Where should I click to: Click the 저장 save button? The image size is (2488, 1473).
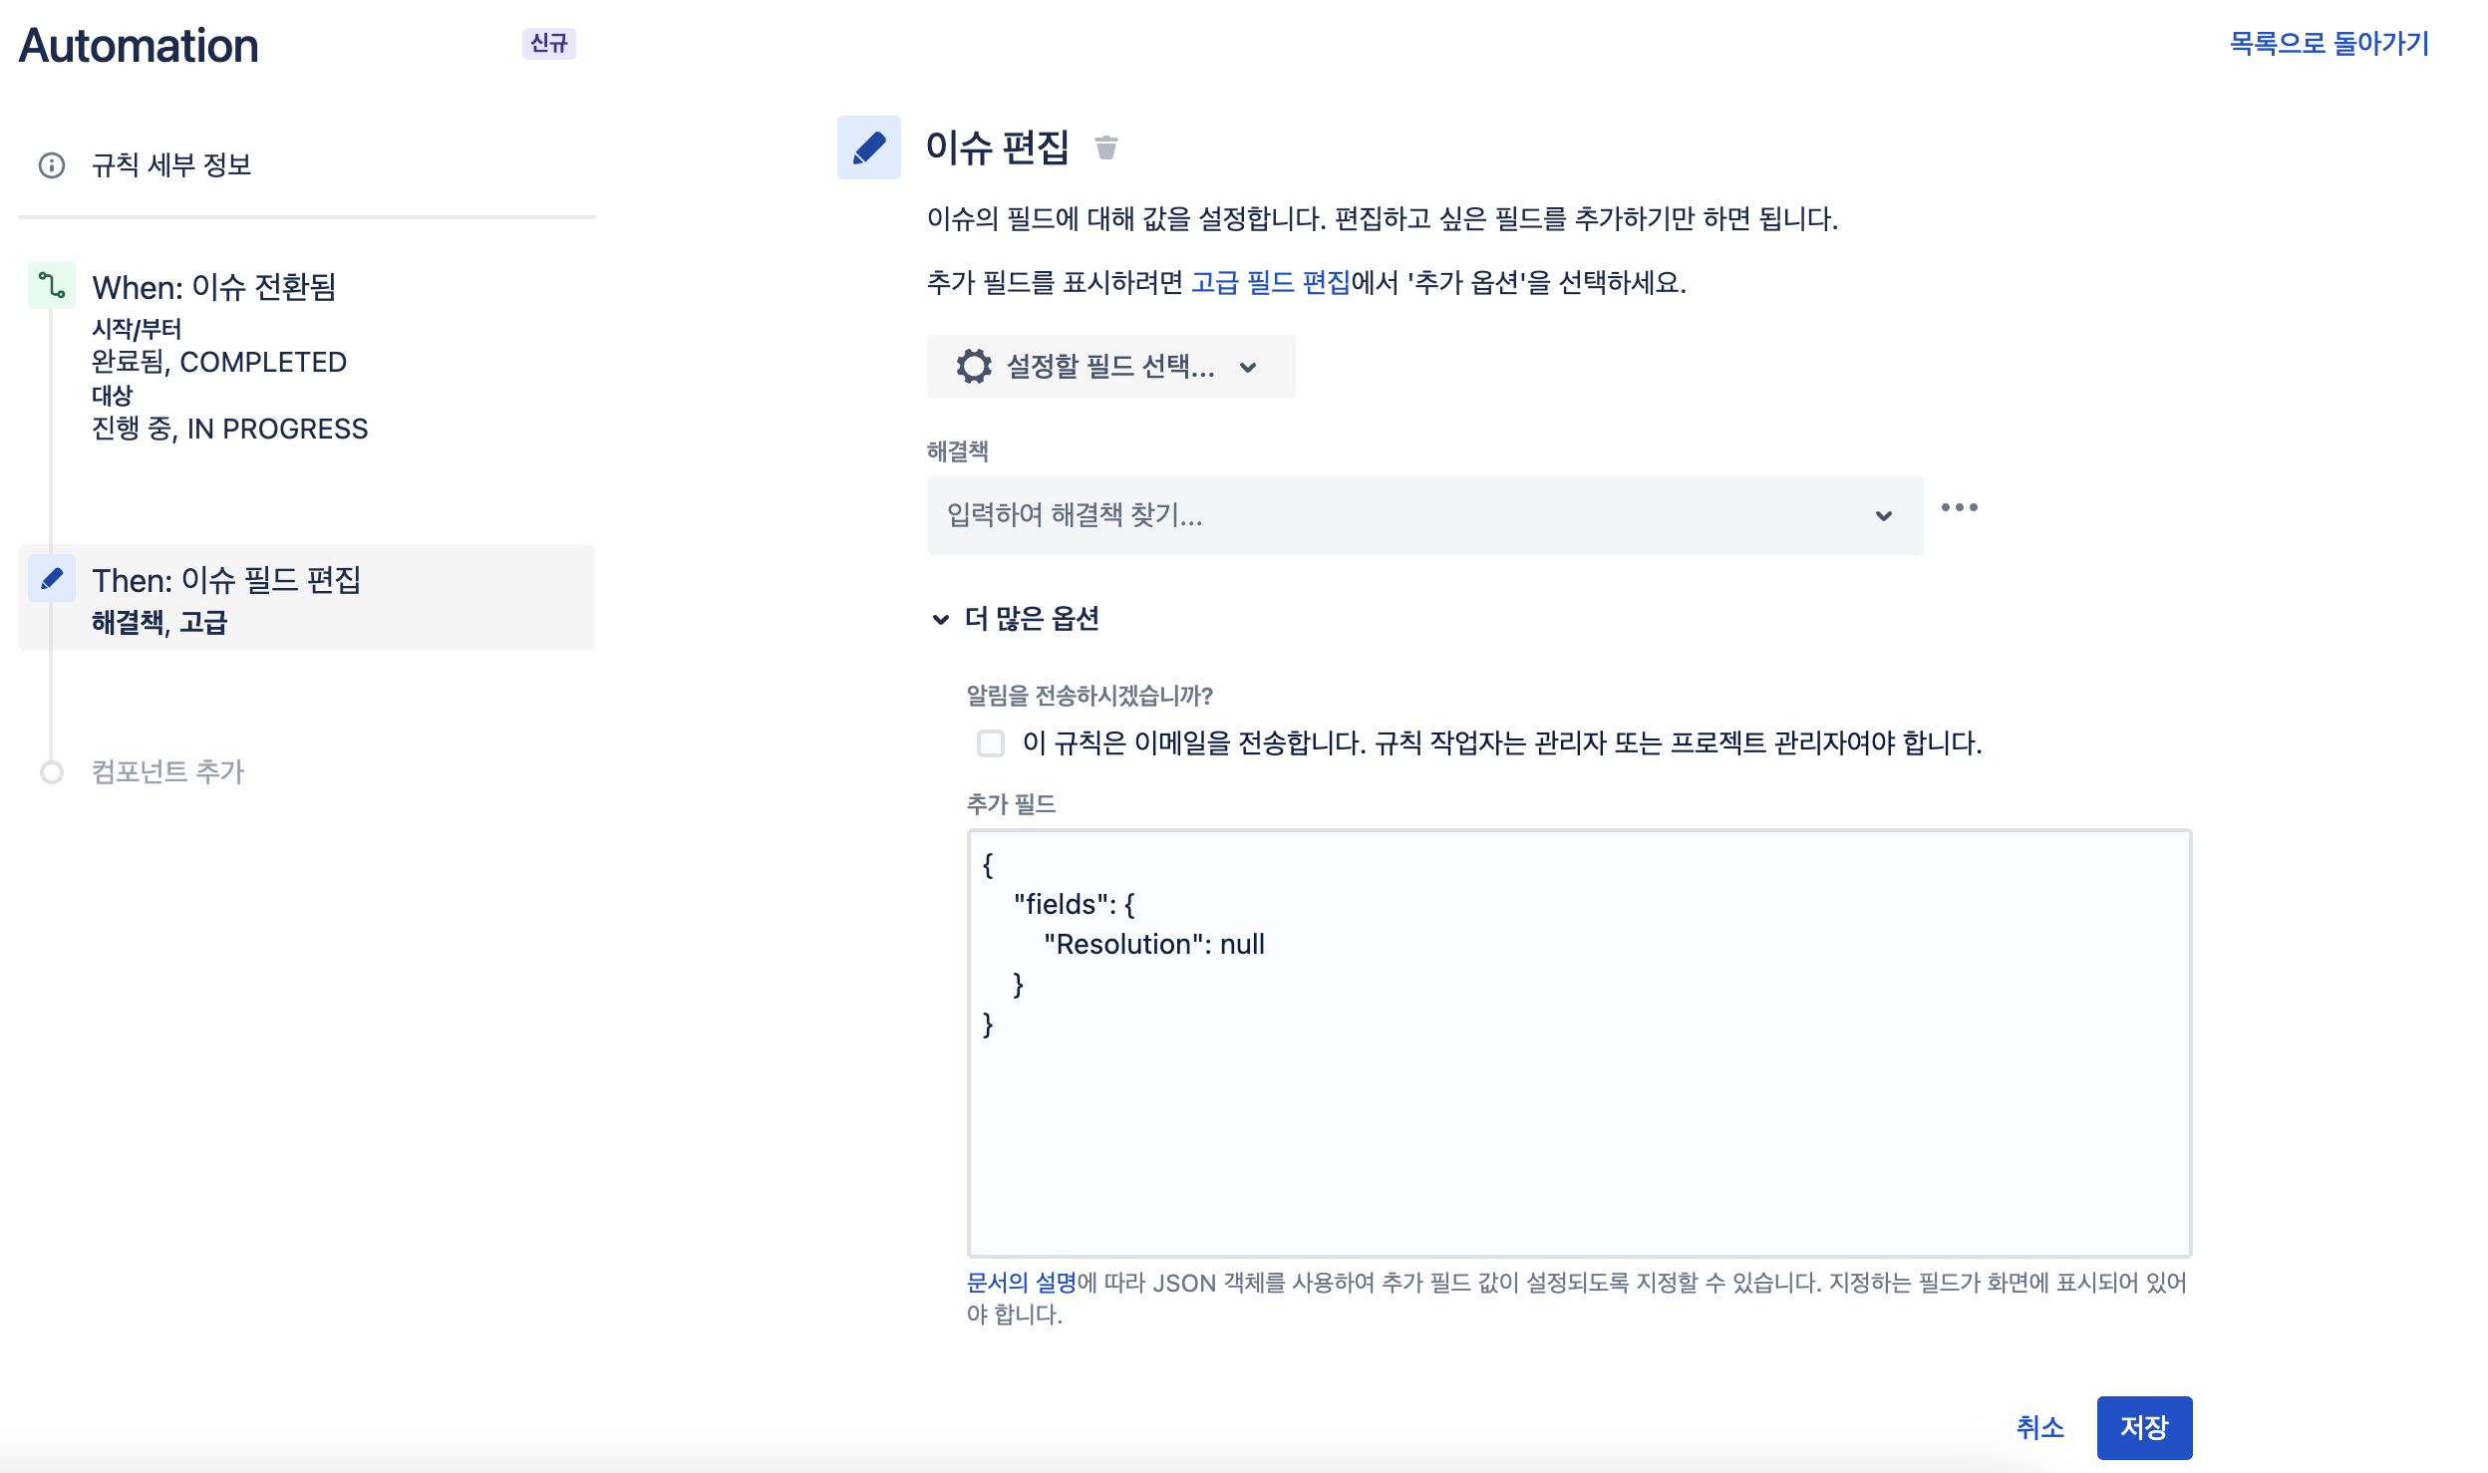coord(2143,1427)
